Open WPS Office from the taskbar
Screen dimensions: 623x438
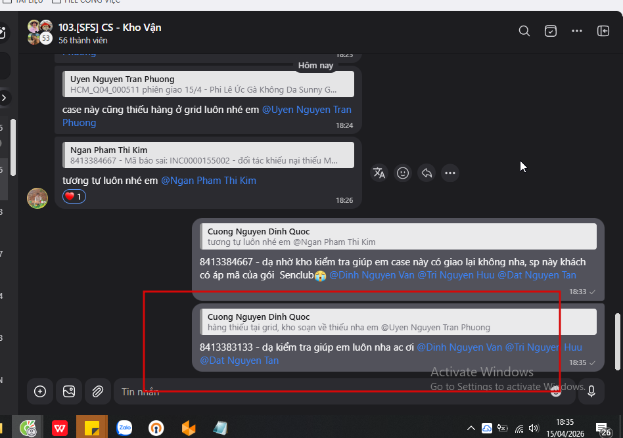(x=60, y=428)
